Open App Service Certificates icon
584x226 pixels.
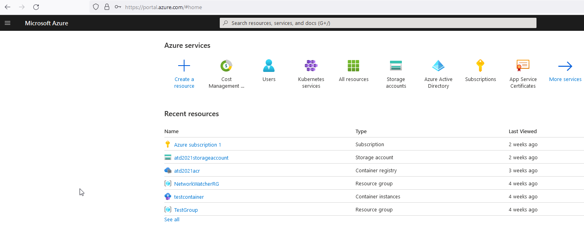click(523, 66)
